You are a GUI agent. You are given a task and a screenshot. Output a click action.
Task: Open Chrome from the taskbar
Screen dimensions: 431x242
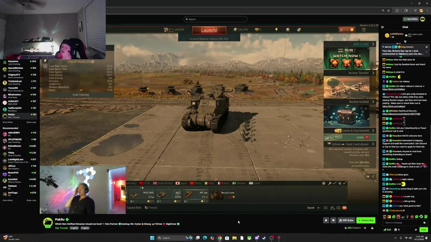click(x=220, y=238)
